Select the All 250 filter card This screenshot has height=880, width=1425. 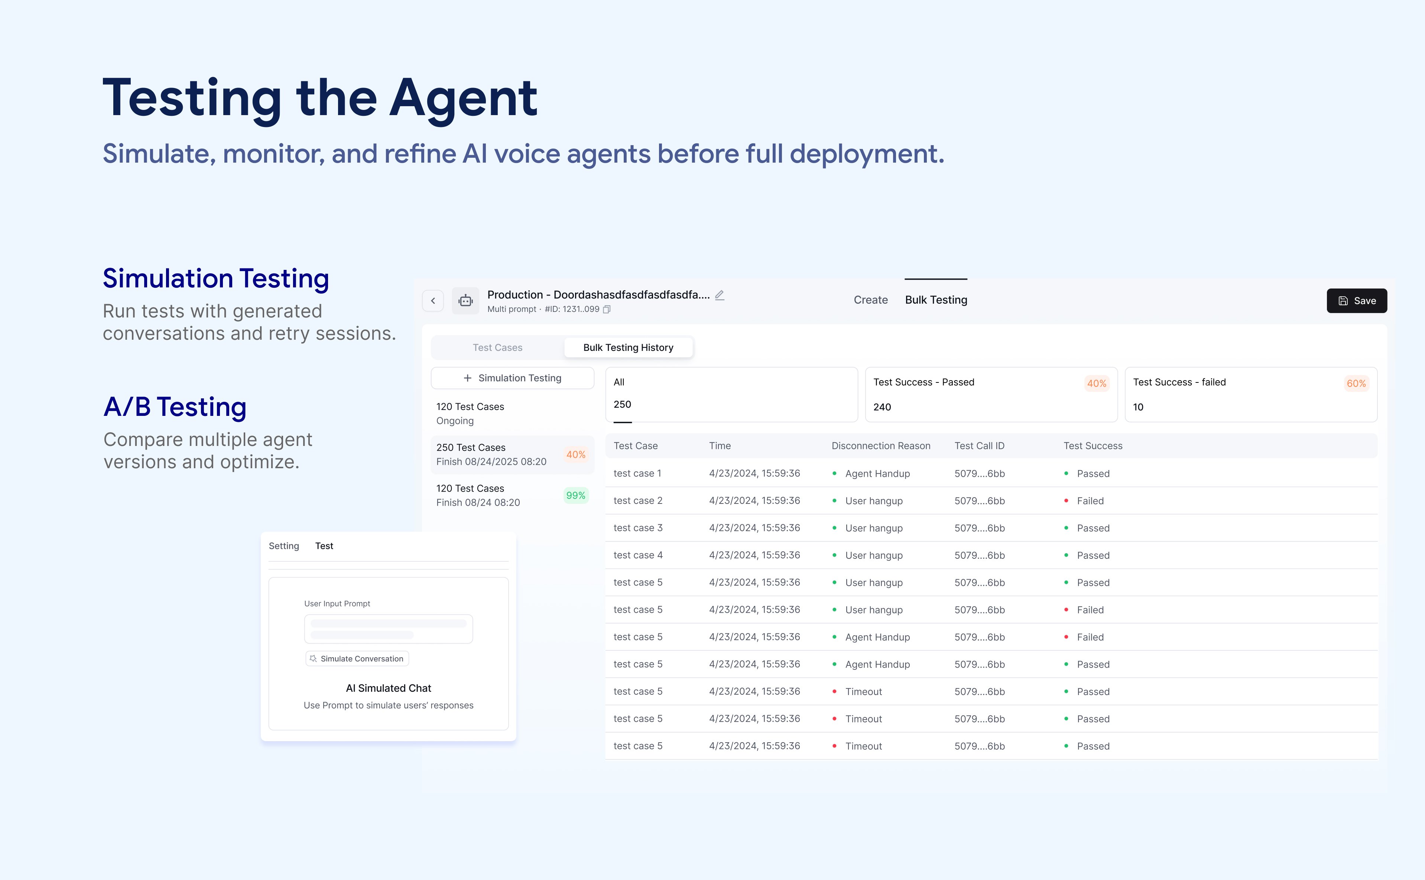pos(731,394)
